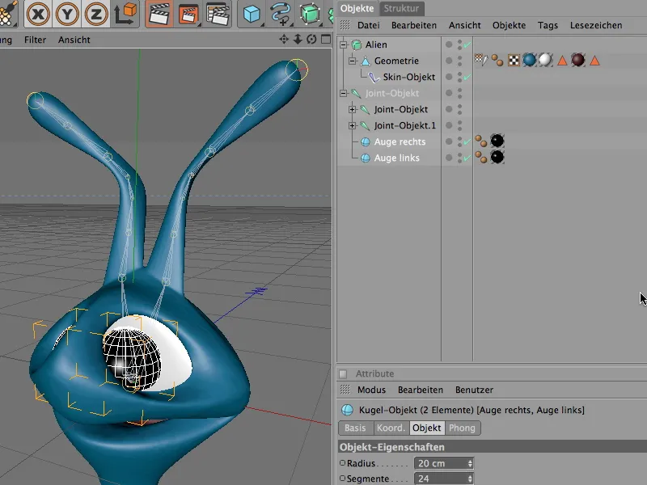The image size is (647, 485).
Task: Select the Phong tag on Auge links
Action: coord(480,157)
